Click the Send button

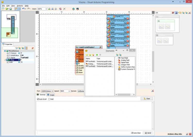point(148,133)
